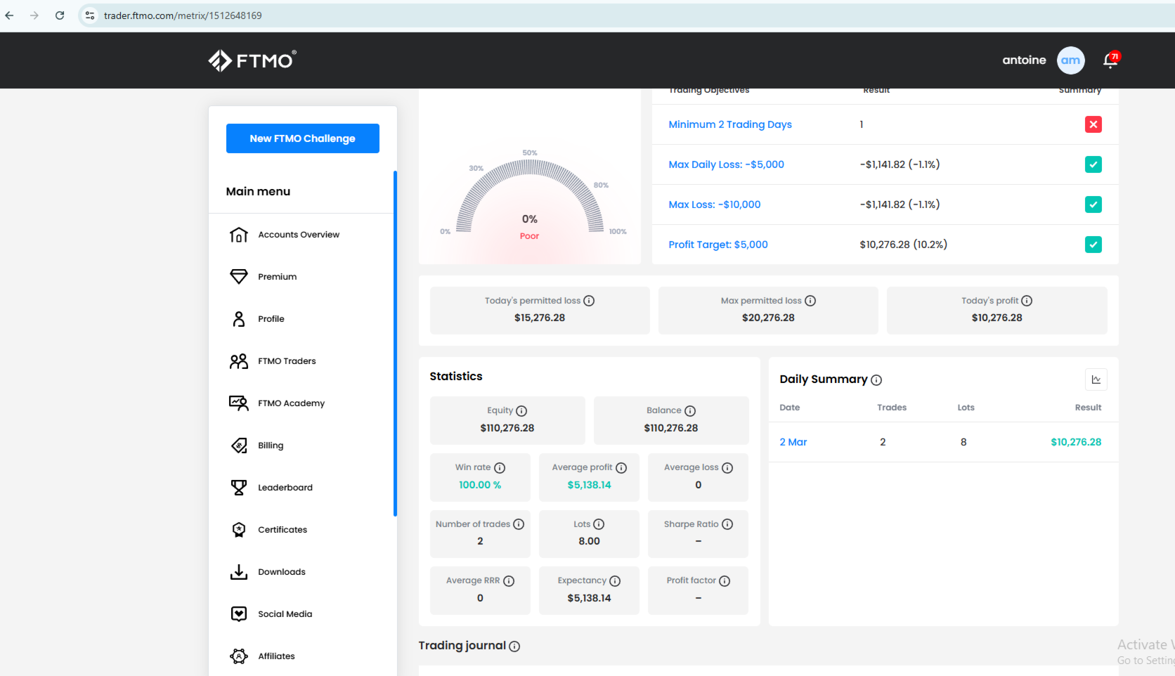Viewport: 1175px width, 676px height.
Task: Click the Downloads arrow icon
Action: tap(239, 572)
